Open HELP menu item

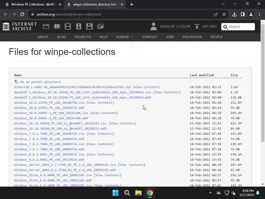[104, 37]
